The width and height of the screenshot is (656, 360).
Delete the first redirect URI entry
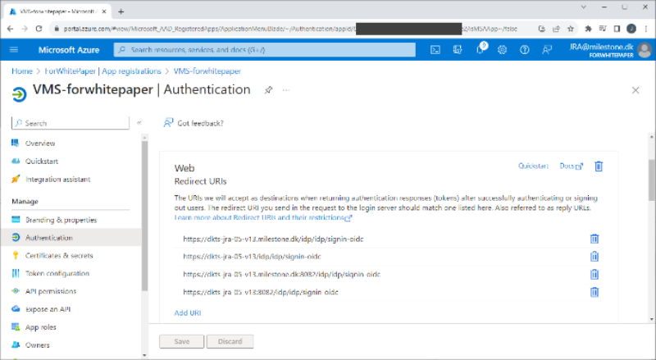pyautogui.click(x=594, y=239)
